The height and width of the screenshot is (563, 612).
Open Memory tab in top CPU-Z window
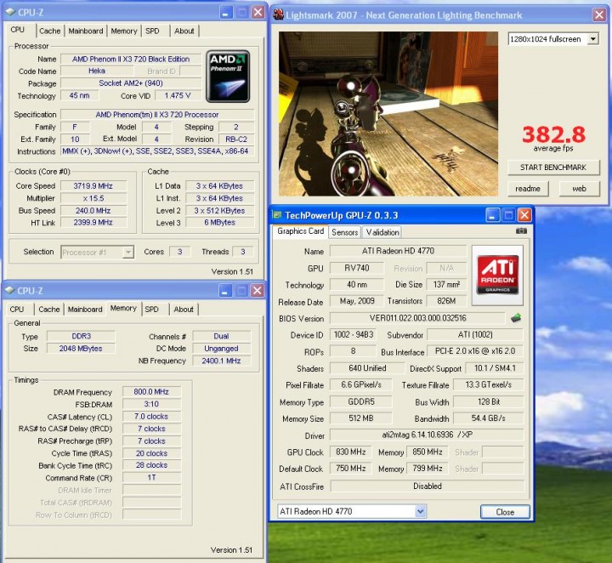click(x=124, y=31)
